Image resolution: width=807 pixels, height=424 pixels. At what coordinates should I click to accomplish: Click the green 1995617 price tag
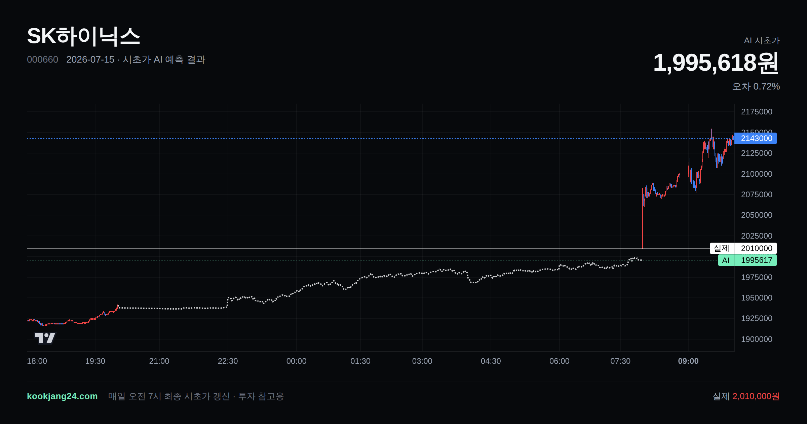click(x=756, y=260)
